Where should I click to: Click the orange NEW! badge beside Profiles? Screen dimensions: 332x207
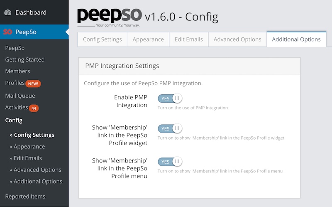click(x=33, y=84)
